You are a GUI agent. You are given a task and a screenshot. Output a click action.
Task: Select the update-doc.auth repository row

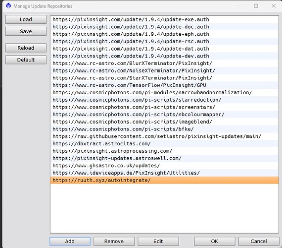164,27
